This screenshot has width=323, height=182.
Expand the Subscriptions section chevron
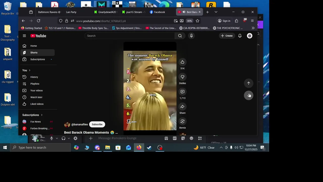pos(42,115)
